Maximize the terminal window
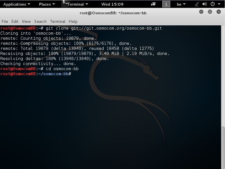225x169 pixels. (x=210, y=12)
